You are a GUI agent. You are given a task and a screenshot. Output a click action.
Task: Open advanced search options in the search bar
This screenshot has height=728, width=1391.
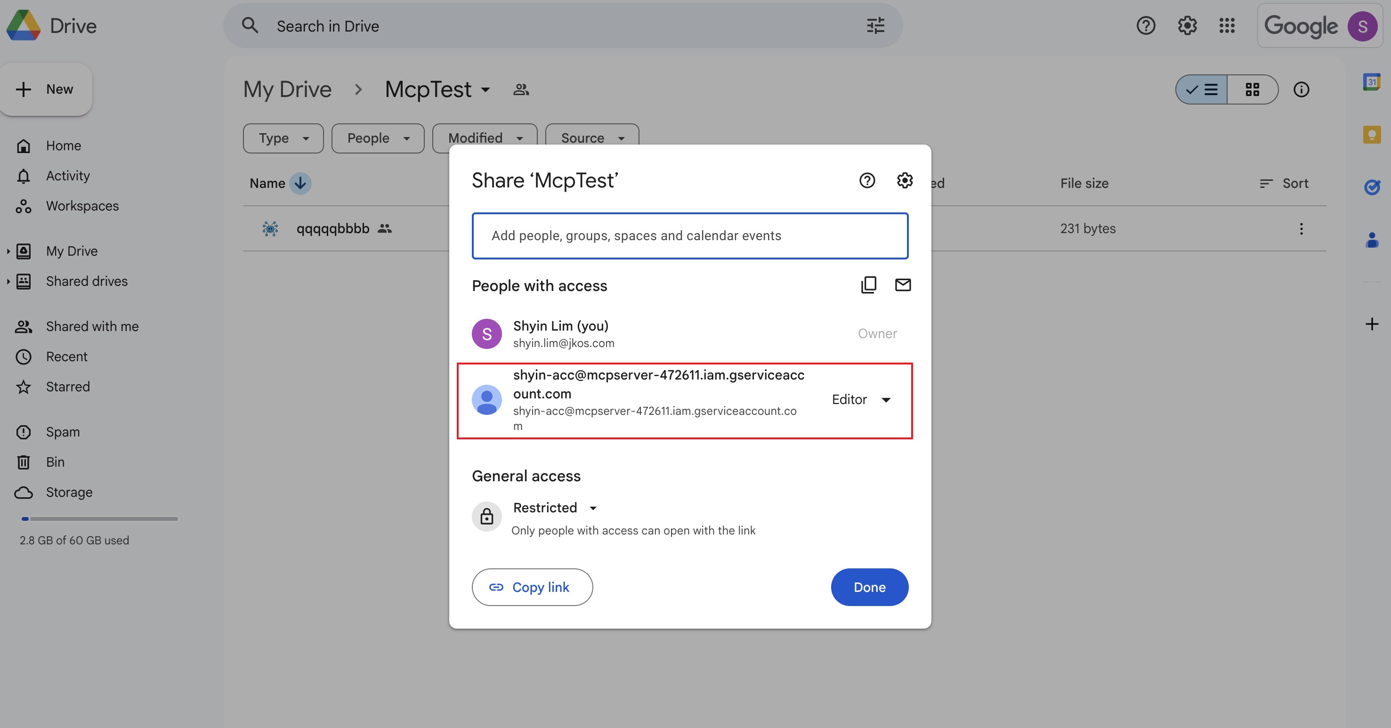(x=875, y=25)
